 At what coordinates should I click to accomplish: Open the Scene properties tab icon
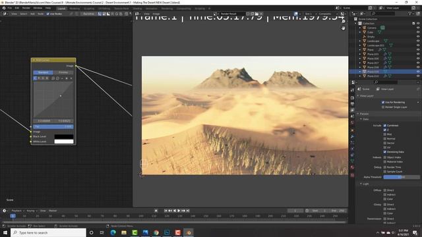[x=352, y=117]
